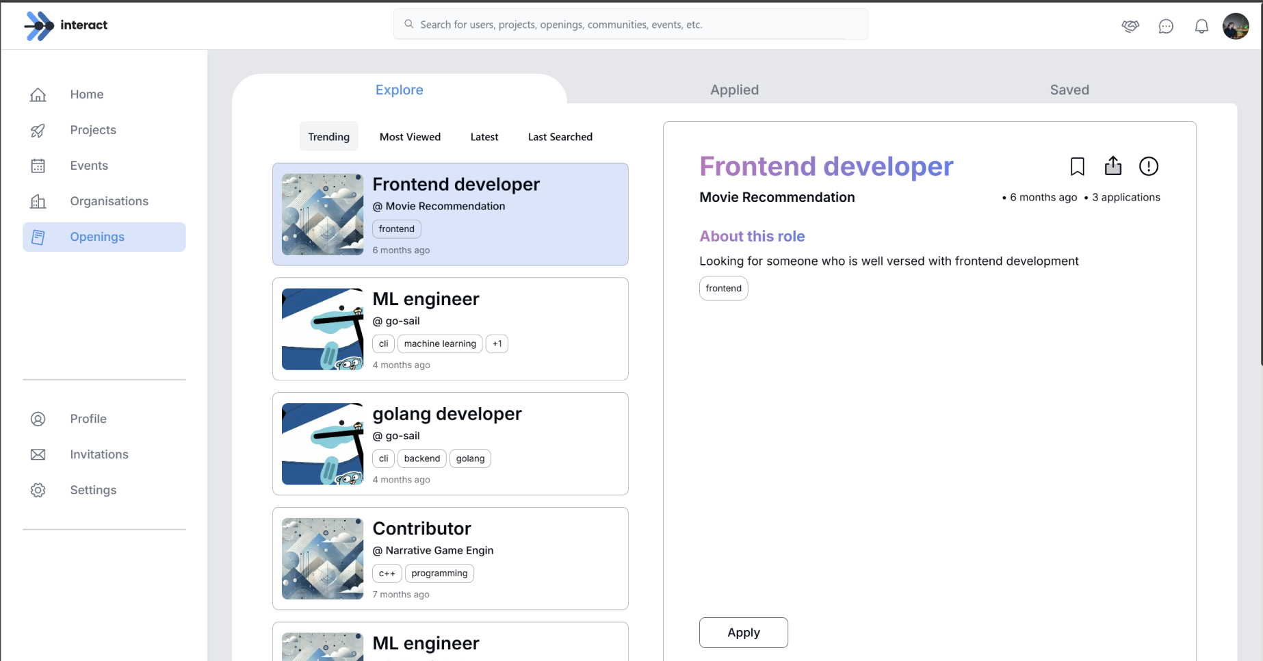The height and width of the screenshot is (661, 1263).
Task: Select the Most Viewed filter
Action: [410, 137]
